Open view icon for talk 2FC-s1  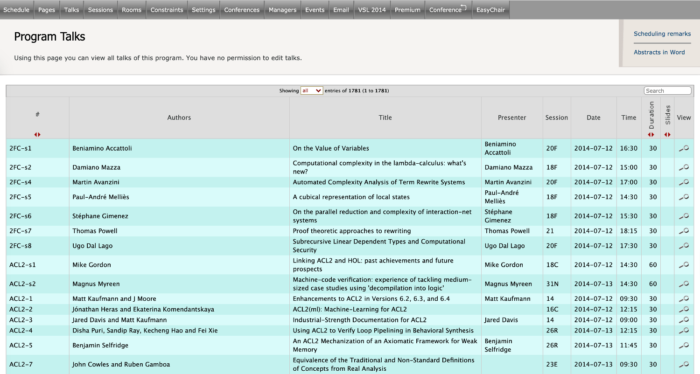[x=684, y=148]
